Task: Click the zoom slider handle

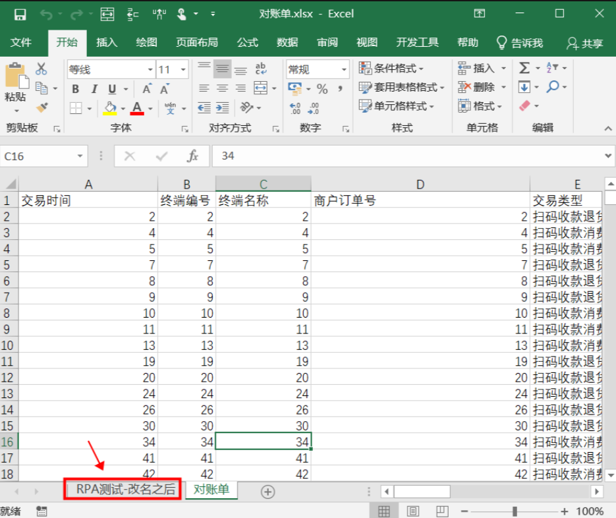Action: point(515,511)
